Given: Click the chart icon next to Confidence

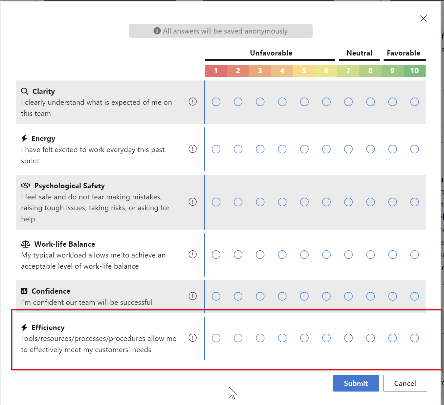Looking at the screenshot, I should pos(24,291).
